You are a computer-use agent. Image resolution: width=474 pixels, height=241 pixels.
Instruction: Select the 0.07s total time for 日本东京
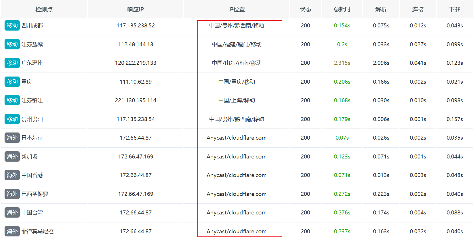tap(342, 138)
